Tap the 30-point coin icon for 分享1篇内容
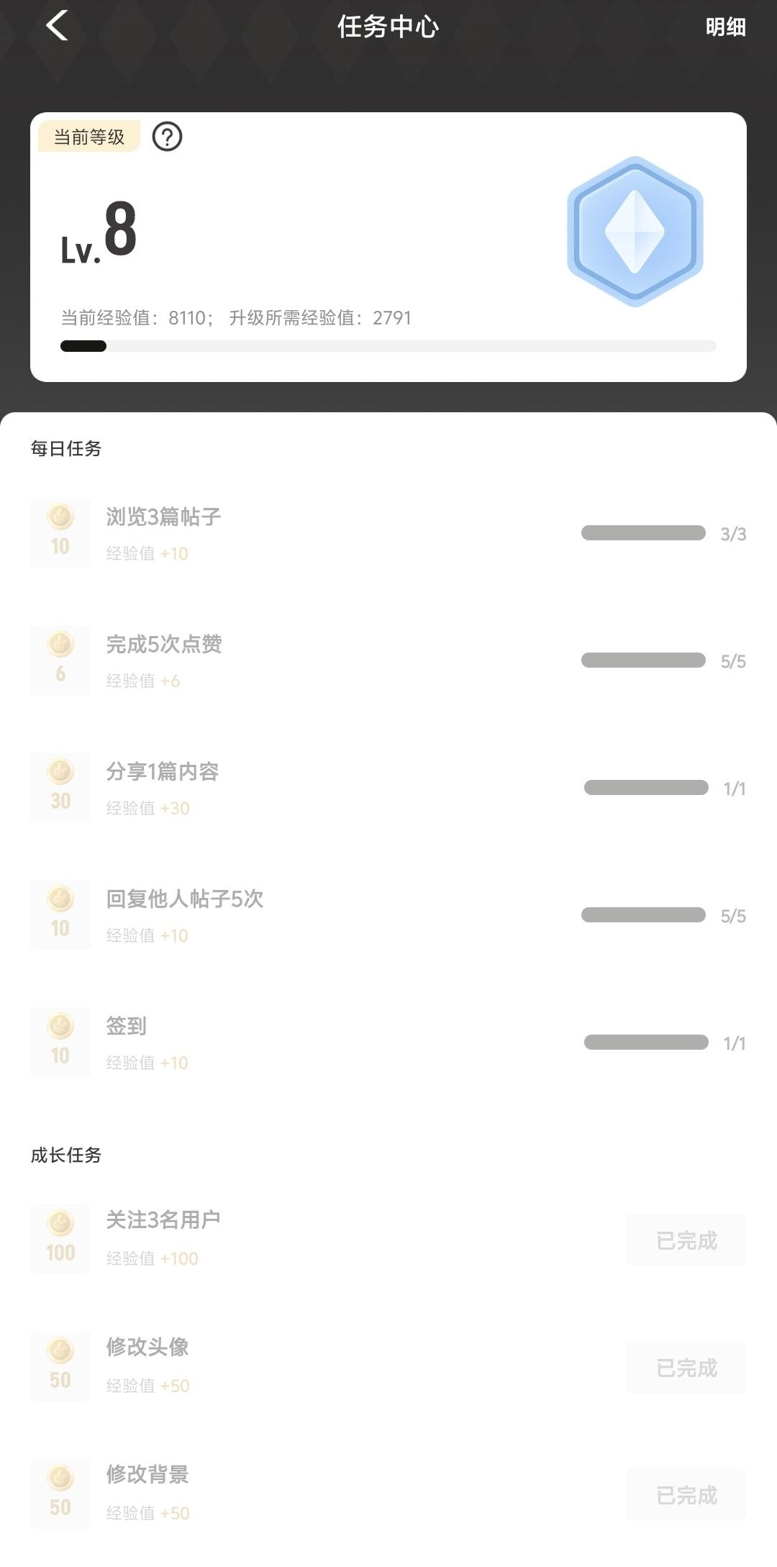The image size is (777, 1567). click(x=60, y=787)
